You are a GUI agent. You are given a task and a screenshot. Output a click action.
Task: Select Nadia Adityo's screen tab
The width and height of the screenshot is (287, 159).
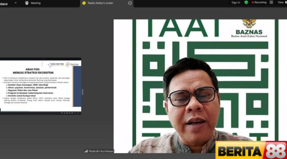107,3
